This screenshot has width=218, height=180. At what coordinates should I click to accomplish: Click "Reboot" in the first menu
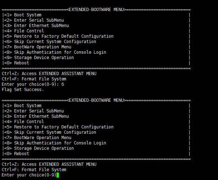pyautogui.click(x=21, y=63)
